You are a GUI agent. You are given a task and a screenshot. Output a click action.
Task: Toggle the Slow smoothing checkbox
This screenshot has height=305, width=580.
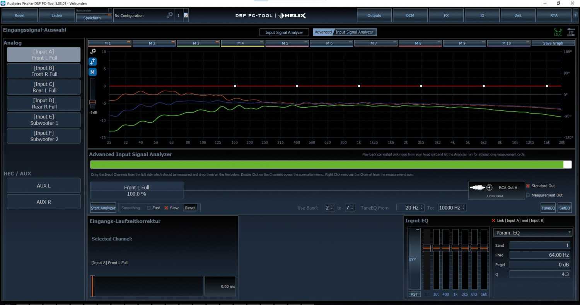pyautogui.click(x=166, y=208)
